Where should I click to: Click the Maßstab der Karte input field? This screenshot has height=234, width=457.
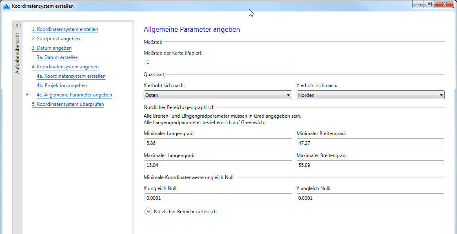pyautogui.click(x=218, y=62)
